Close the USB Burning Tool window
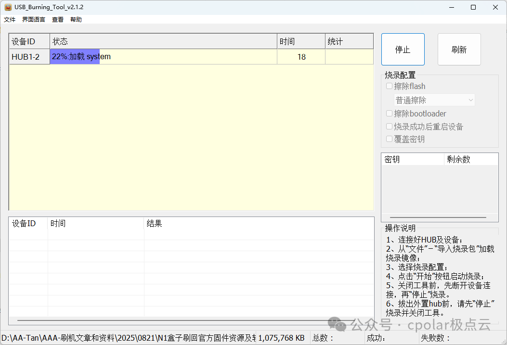 (495, 7)
